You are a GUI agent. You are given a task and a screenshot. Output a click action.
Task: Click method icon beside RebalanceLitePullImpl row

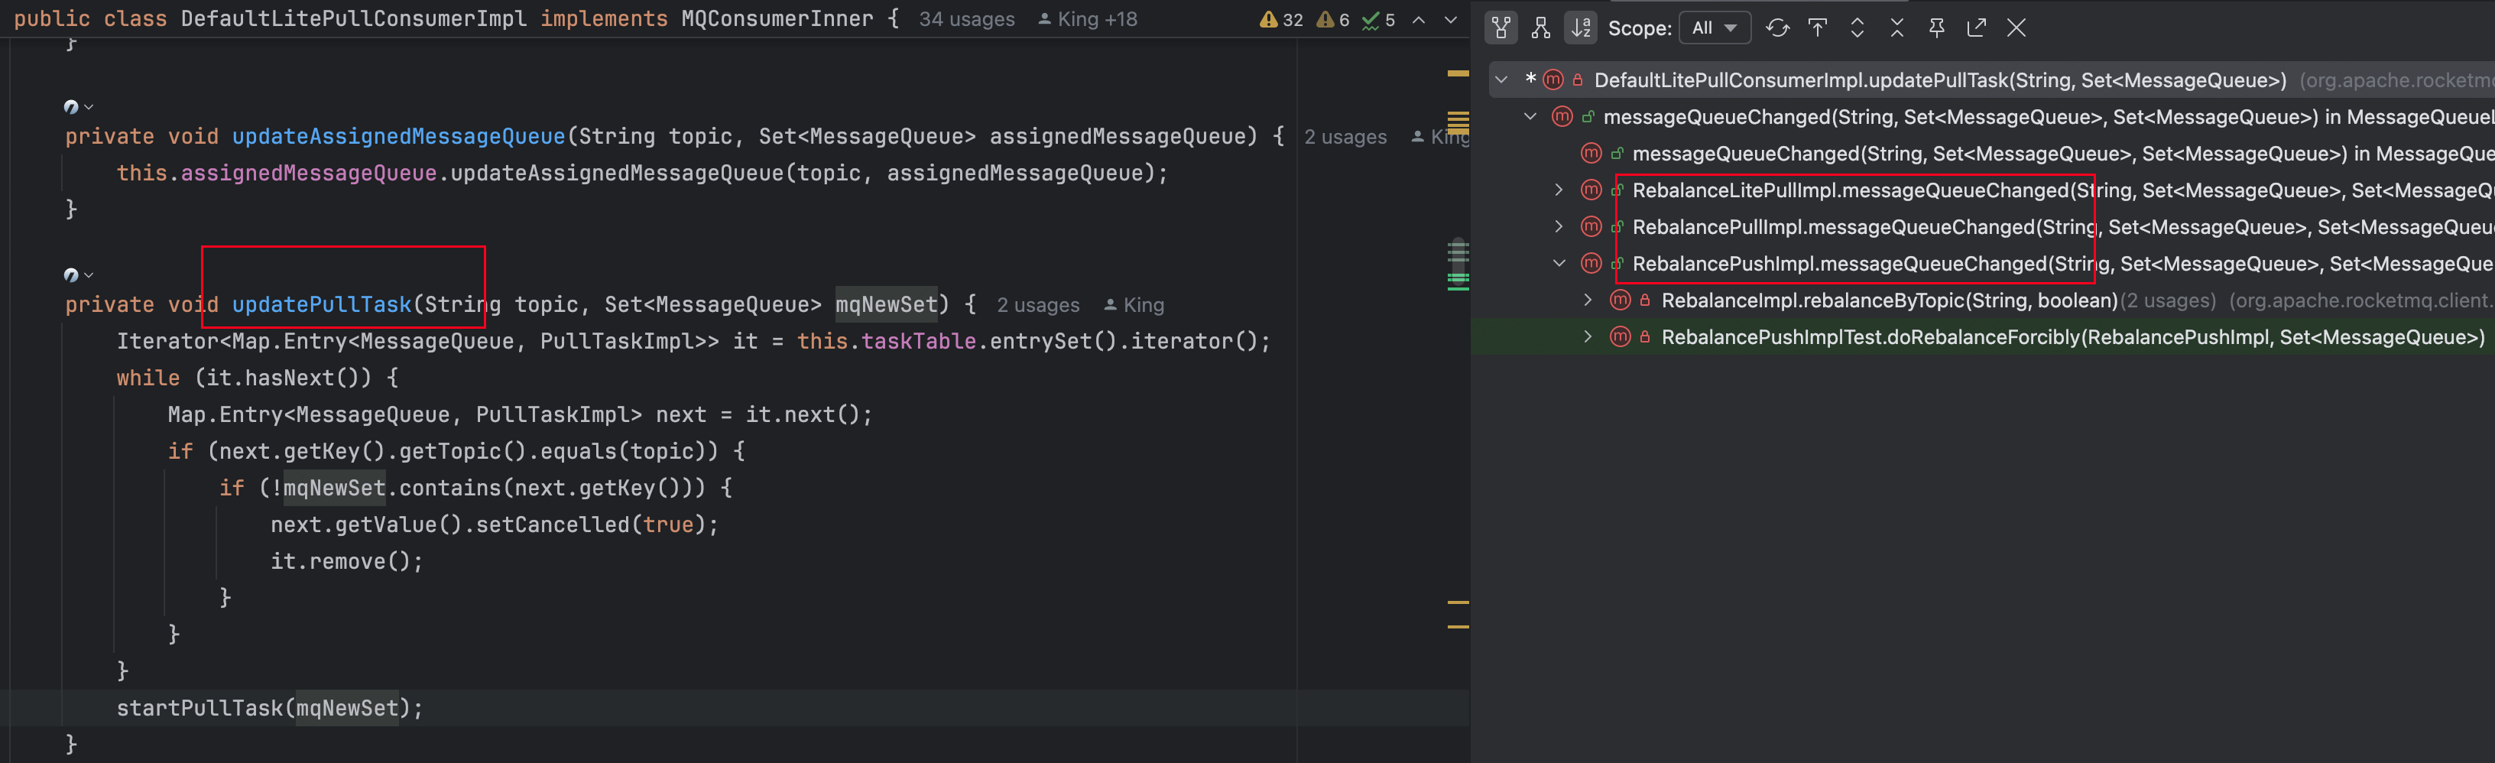(1591, 190)
